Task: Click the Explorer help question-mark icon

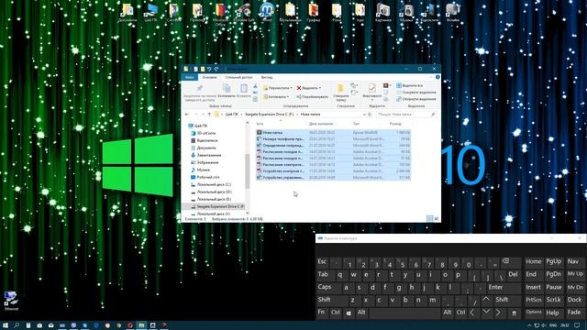Action: [437, 77]
